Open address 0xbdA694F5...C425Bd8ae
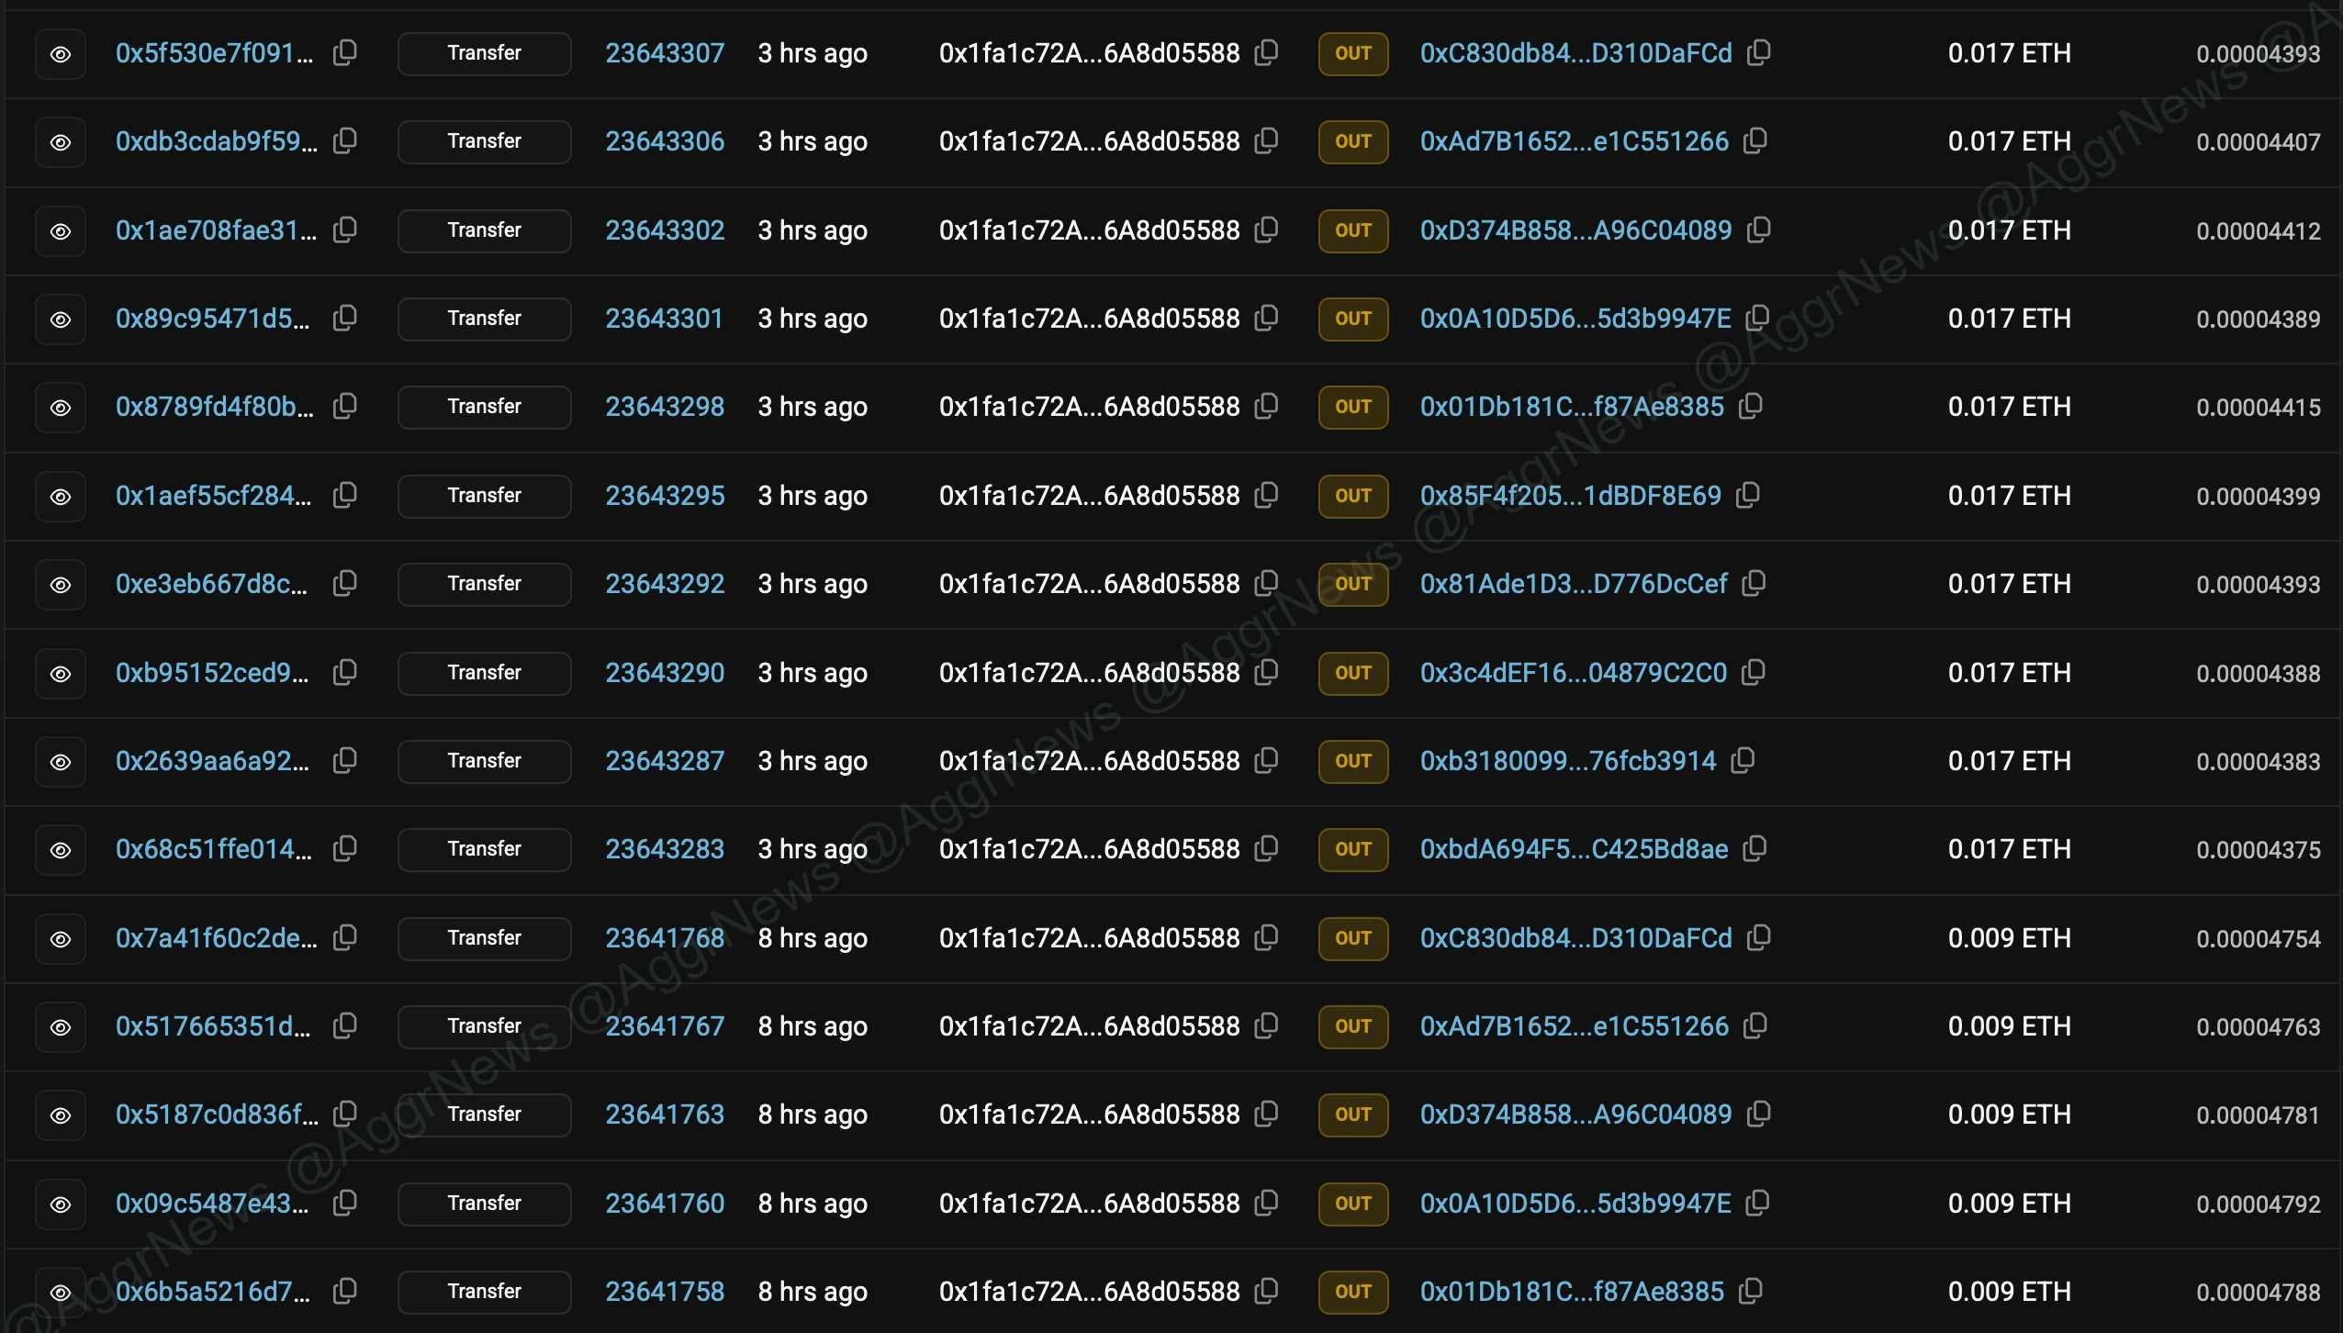This screenshot has height=1333, width=2343. [1574, 849]
